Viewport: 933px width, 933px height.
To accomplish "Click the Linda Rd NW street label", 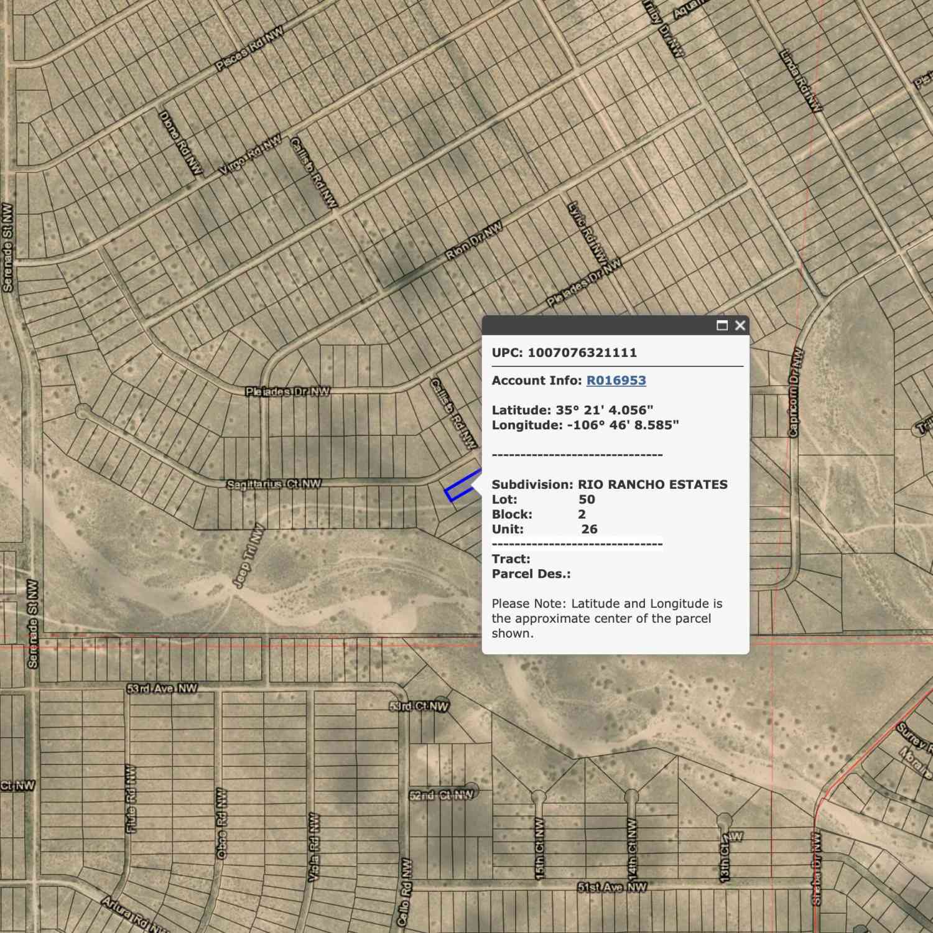I will tap(800, 81).
